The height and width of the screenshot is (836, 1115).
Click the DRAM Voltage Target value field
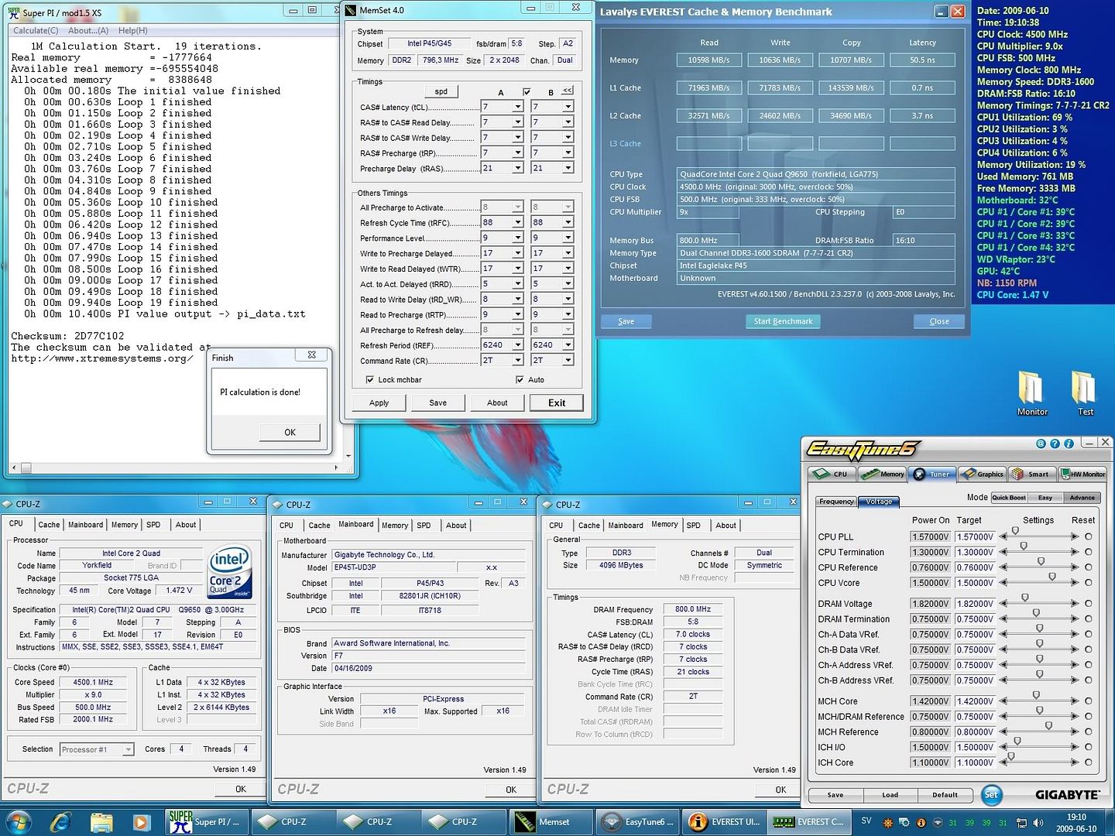tap(975, 604)
